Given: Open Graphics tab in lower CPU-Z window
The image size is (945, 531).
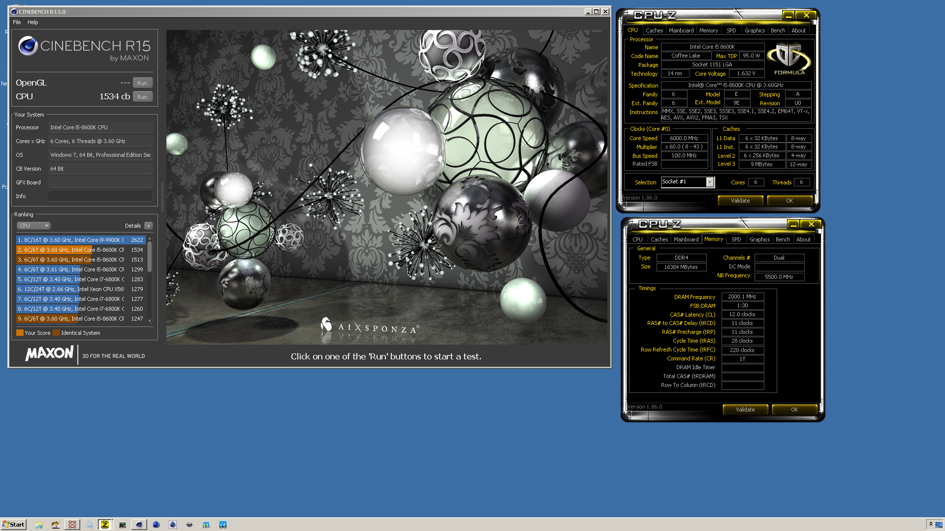Looking at the screenshot, I should pos(759,239).
